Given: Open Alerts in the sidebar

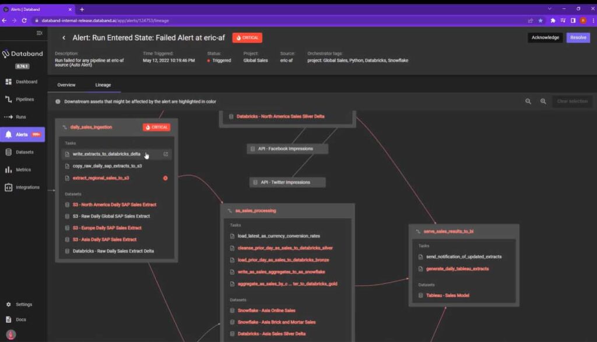Looking at the screenshot, I should click(x=23, y=134).
